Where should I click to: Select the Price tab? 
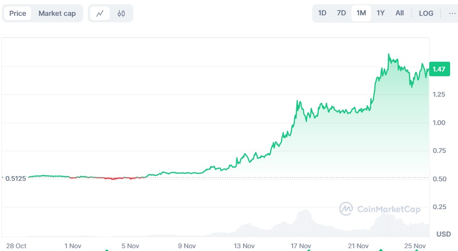[x=18, y=13]
